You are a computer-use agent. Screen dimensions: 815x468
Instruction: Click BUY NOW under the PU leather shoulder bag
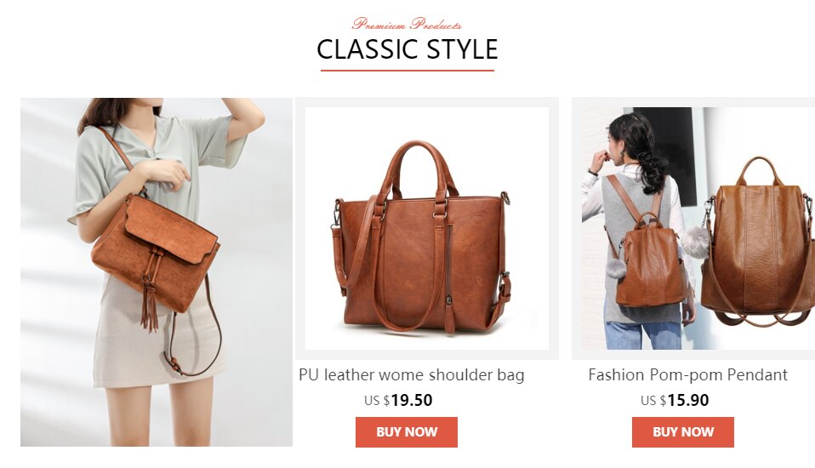(x=407, y=431)
